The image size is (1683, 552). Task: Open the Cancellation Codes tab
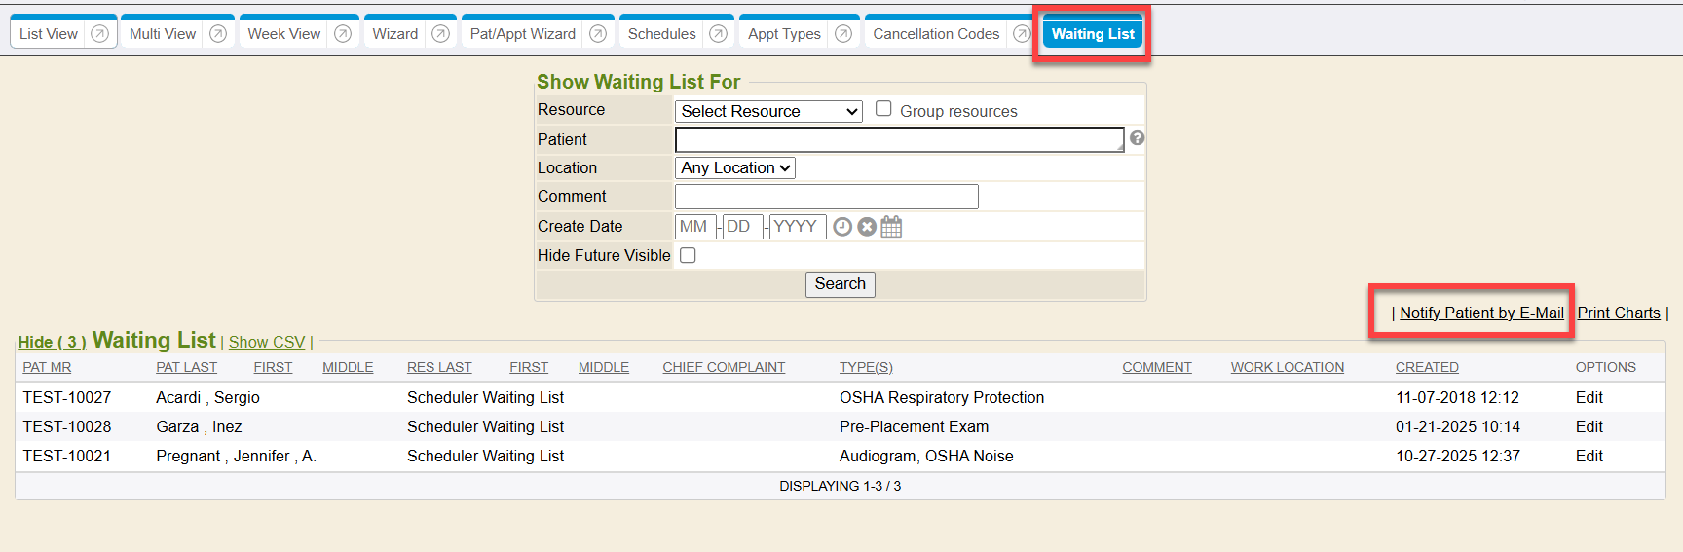point(935,34)
